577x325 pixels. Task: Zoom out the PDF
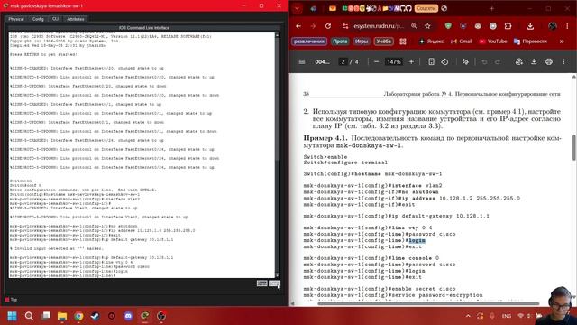(376, 62)
